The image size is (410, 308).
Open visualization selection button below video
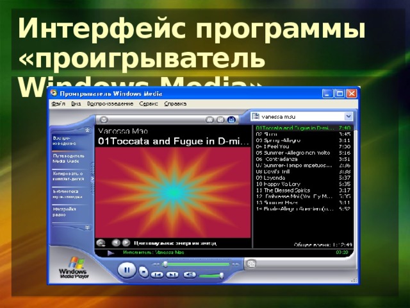[x=101, y=243]
